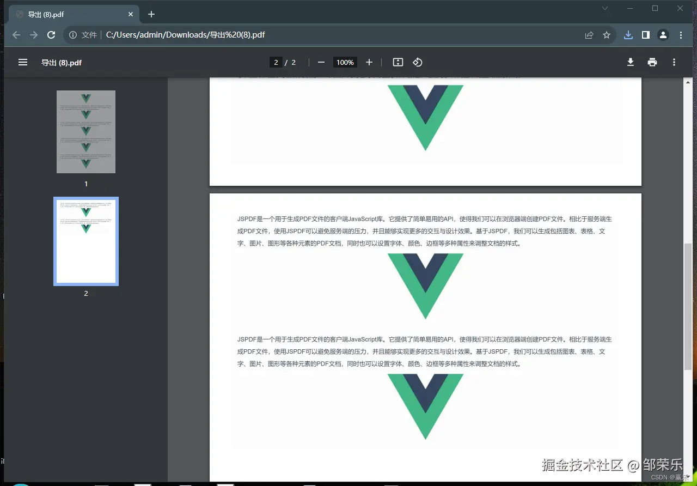View site info via the 文件 label
Viewport: 697px width, 486px height.
coord(88,35)
